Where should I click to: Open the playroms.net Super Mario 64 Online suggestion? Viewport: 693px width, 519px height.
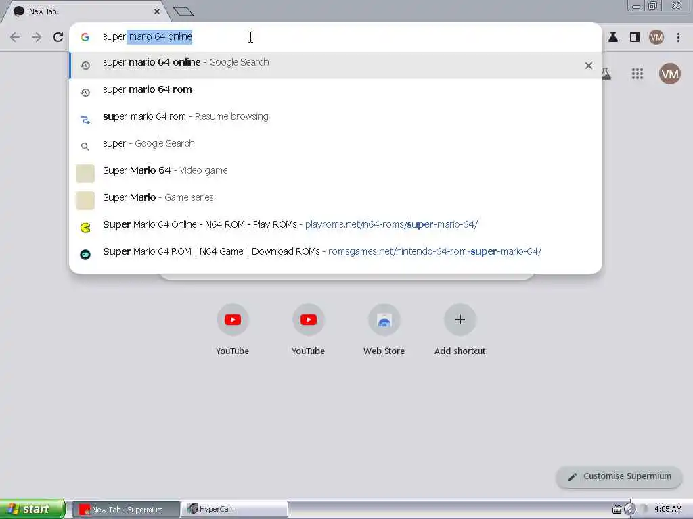click(x=336, y=227)
